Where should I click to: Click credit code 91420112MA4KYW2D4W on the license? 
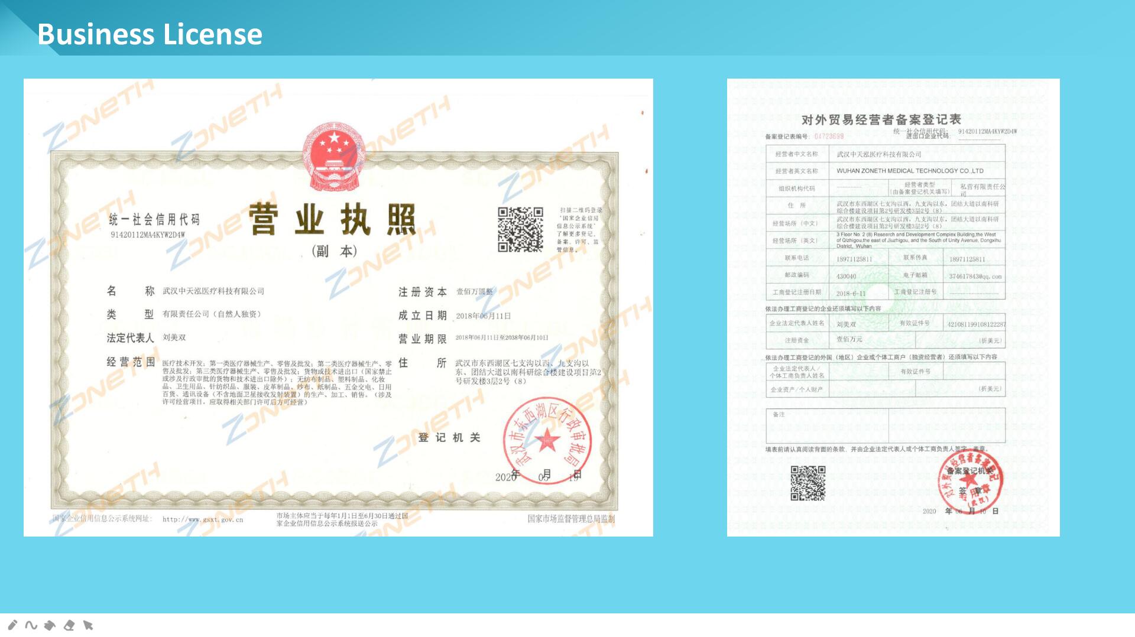point(148,235)
